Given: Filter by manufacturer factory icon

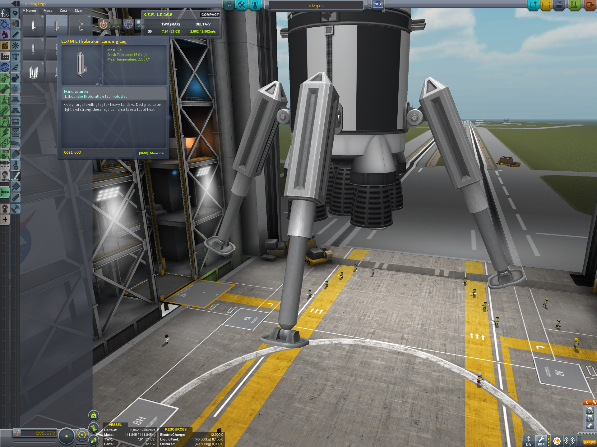Looking at the screenshot, I should pyautogui.click(x=5, y=56).
